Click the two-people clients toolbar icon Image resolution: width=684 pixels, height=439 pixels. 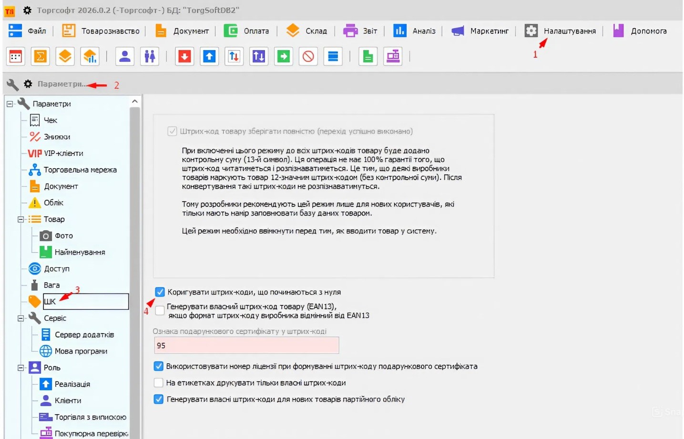pyautogui.click(x=149, y=56)
